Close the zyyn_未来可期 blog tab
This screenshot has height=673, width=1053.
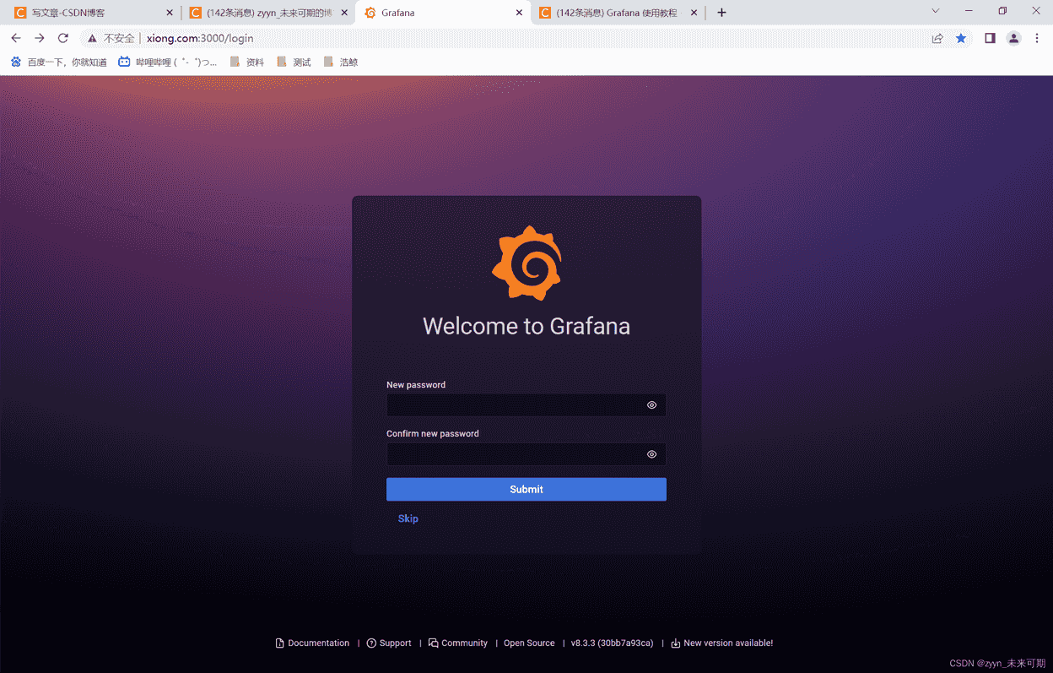(344, 13)
